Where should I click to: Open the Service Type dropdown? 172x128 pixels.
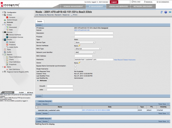point(85,42)
